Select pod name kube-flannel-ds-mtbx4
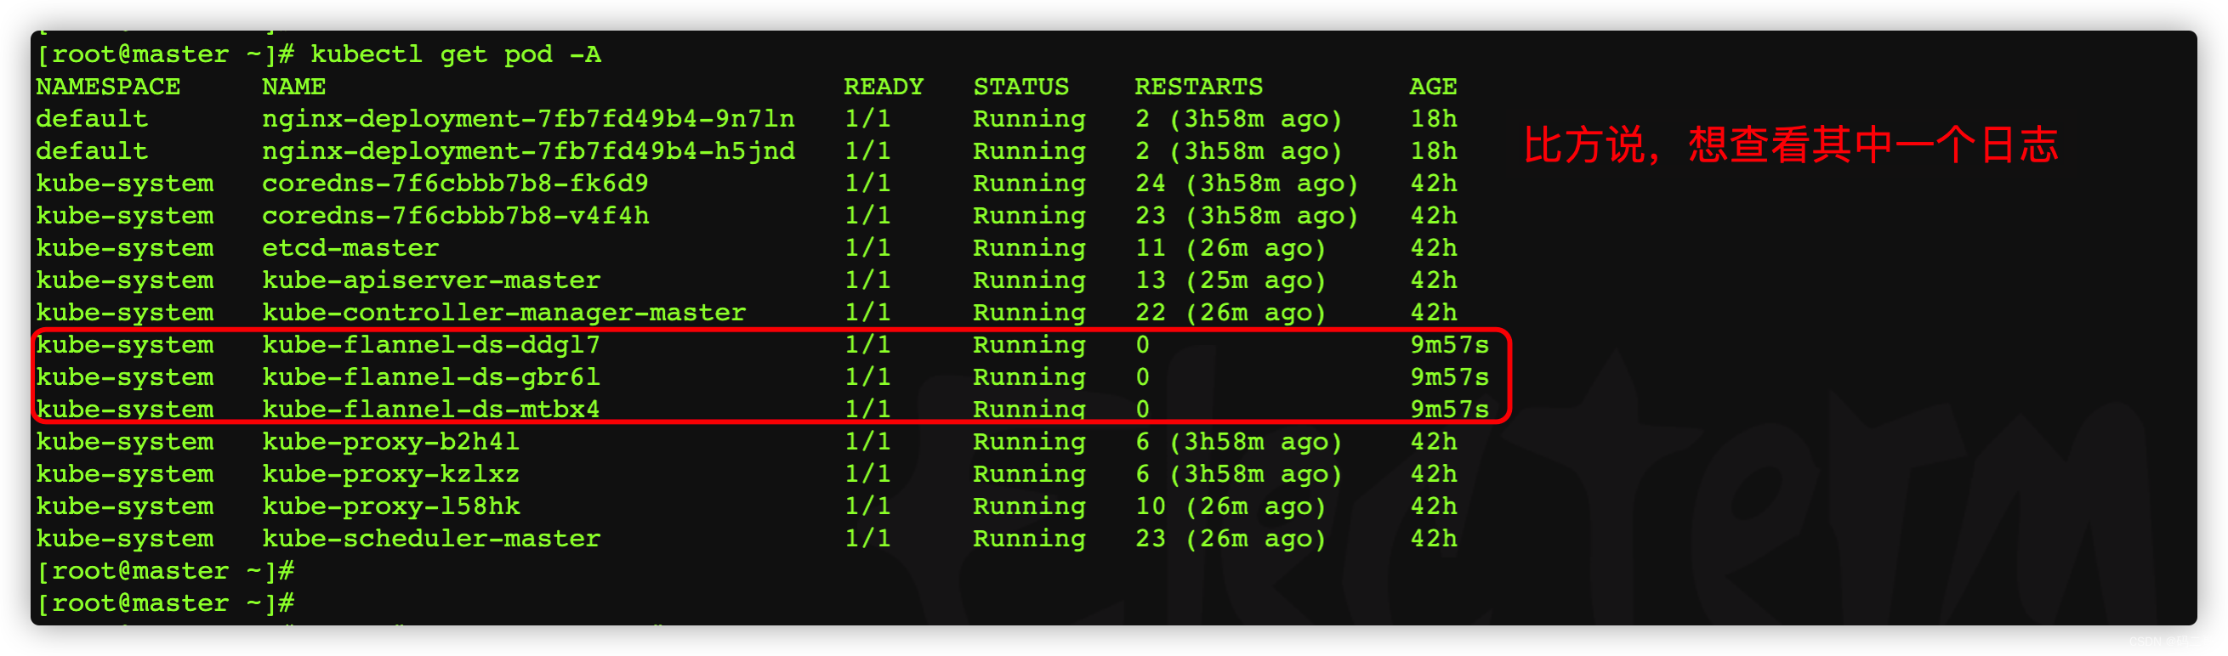2228x656 pixels. pyautogui.click(x=431, y=410)
